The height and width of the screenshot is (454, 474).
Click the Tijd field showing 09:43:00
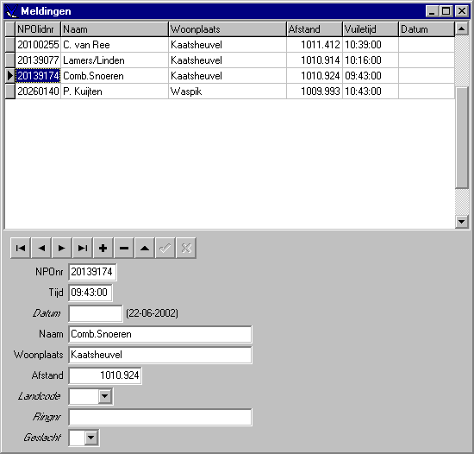[90, 293]
